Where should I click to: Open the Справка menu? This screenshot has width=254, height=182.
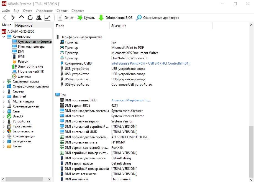78,11
